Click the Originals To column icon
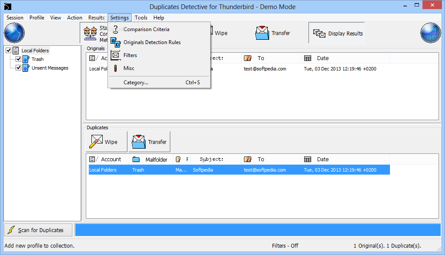The width and height of the screenshot is (445, 255). tap(248, 58)
